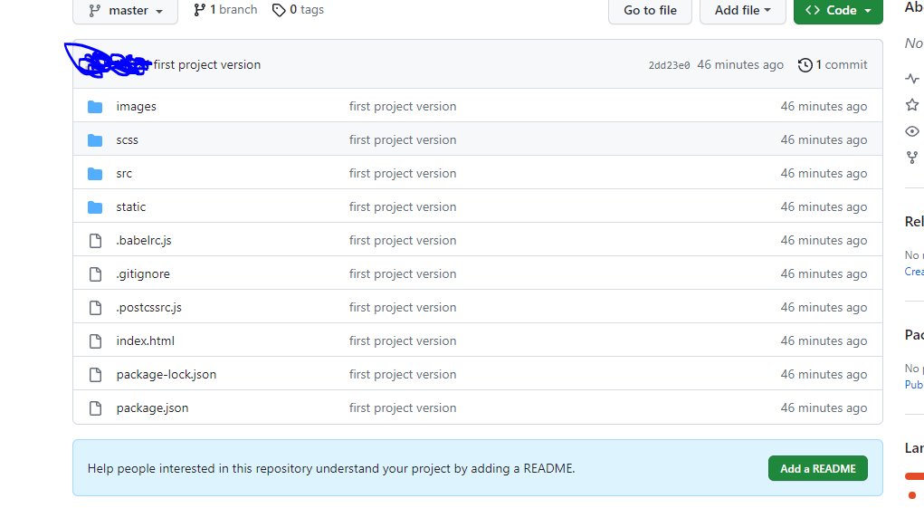Screen dimensions: 924x508
Task: Open the latest commit message in header row
Action: click(x=207, y=65)
